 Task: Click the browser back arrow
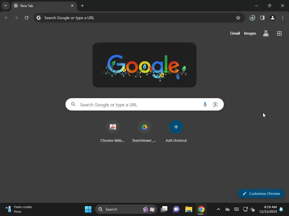(6, 18)
